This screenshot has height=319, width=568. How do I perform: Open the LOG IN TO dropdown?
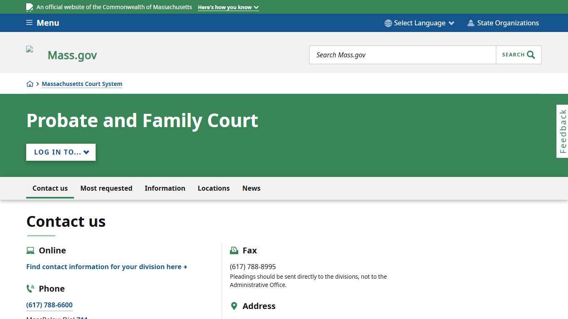(x=61, y=152)
